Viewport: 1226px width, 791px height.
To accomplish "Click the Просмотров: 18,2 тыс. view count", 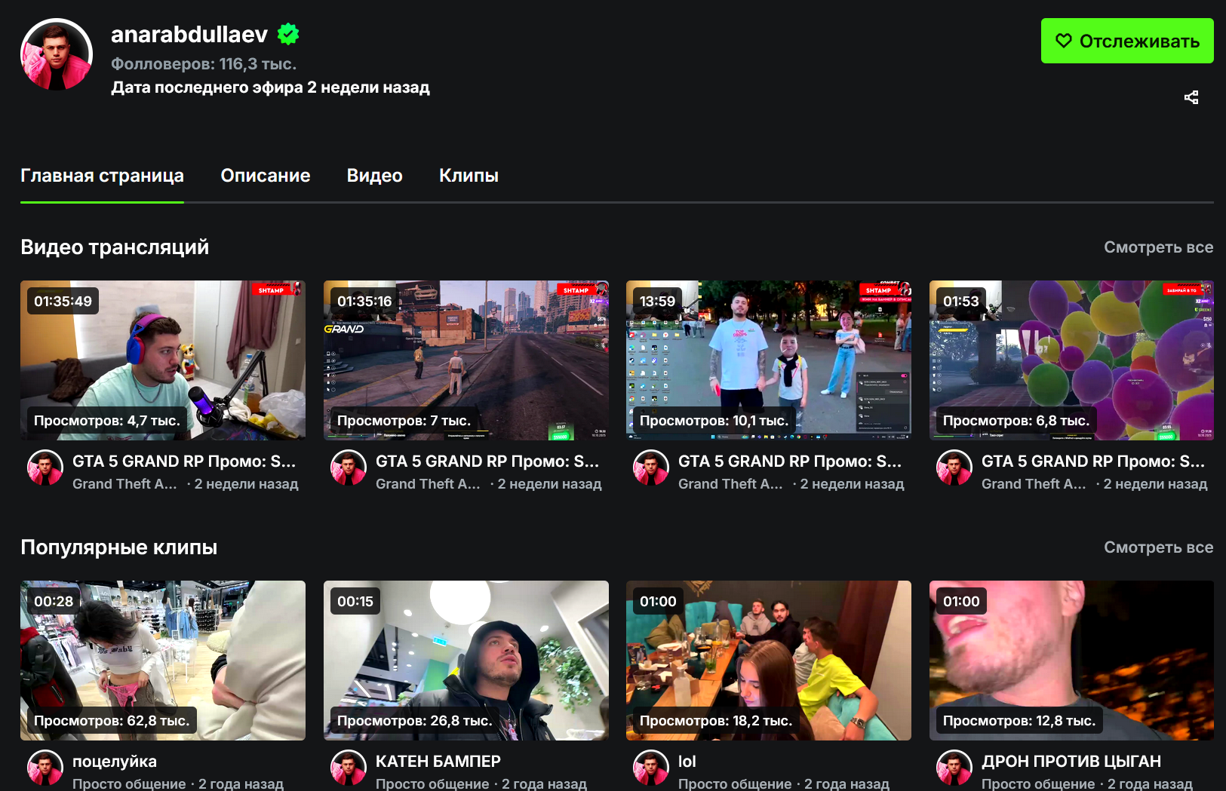I will 716,721.
